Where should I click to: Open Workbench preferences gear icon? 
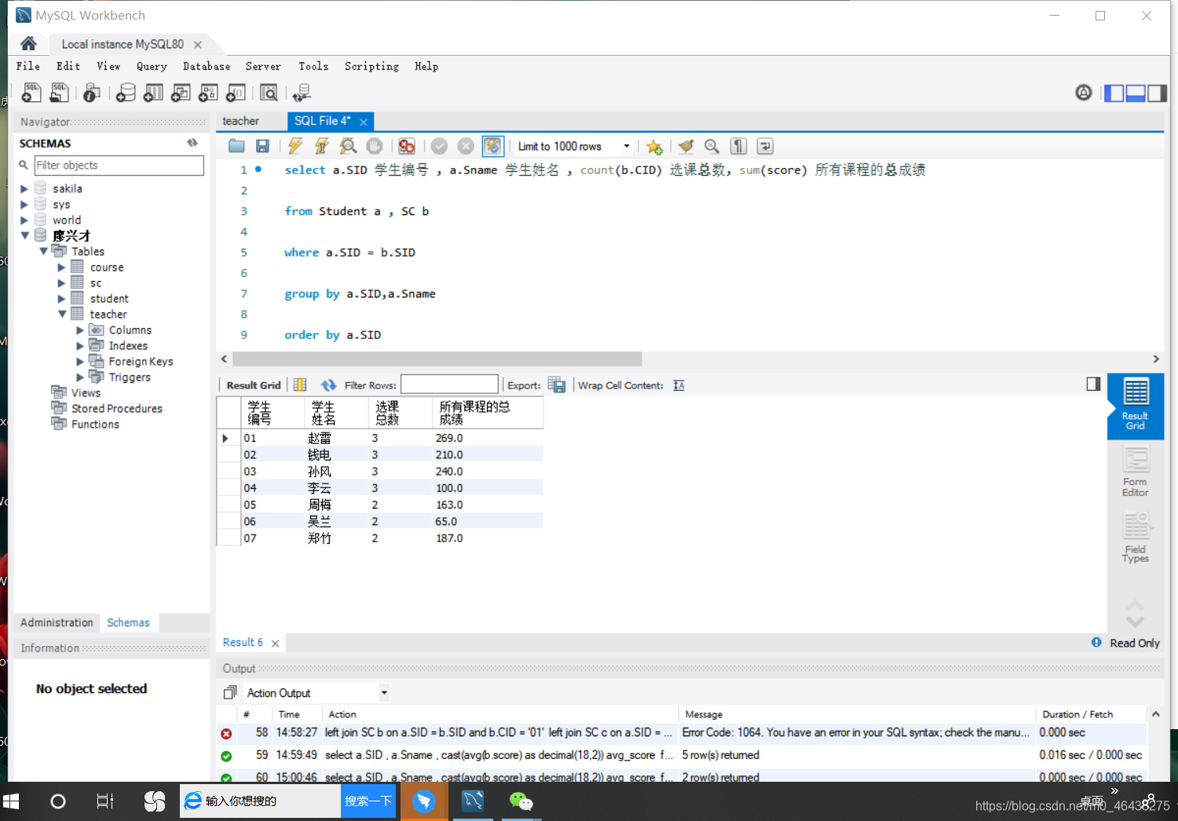[1084, 93]
